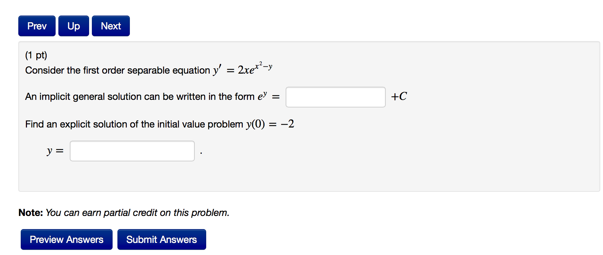The height and width of the screenshot is (255, 603).
Task: Submit answers using Submit Answers button
Action: 162,239
